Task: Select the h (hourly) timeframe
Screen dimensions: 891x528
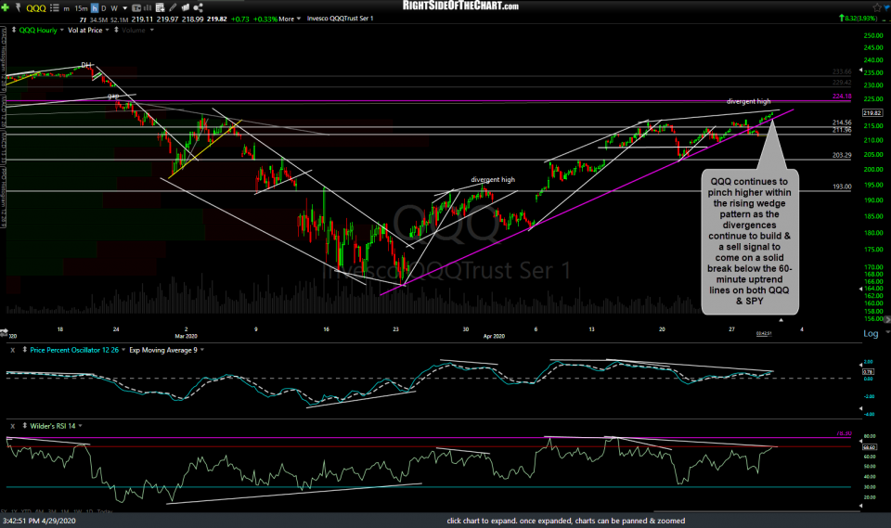Action: point(95,8)
